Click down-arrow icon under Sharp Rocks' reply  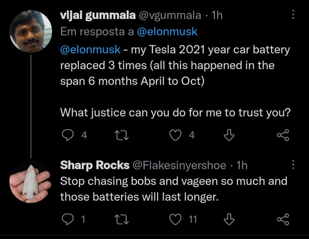pyautogui.click(x=229, y=219)
